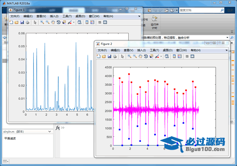Select Data Cursor tool in Figure 1 toolbar
This screenshot has width=237, height=166.
click(64, 22)
